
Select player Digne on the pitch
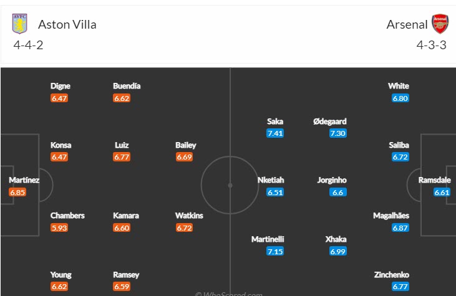pyautogui.click(x=61, y=86)
